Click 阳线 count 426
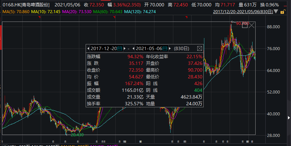291x146 pixels. click(x=198, y=84)
